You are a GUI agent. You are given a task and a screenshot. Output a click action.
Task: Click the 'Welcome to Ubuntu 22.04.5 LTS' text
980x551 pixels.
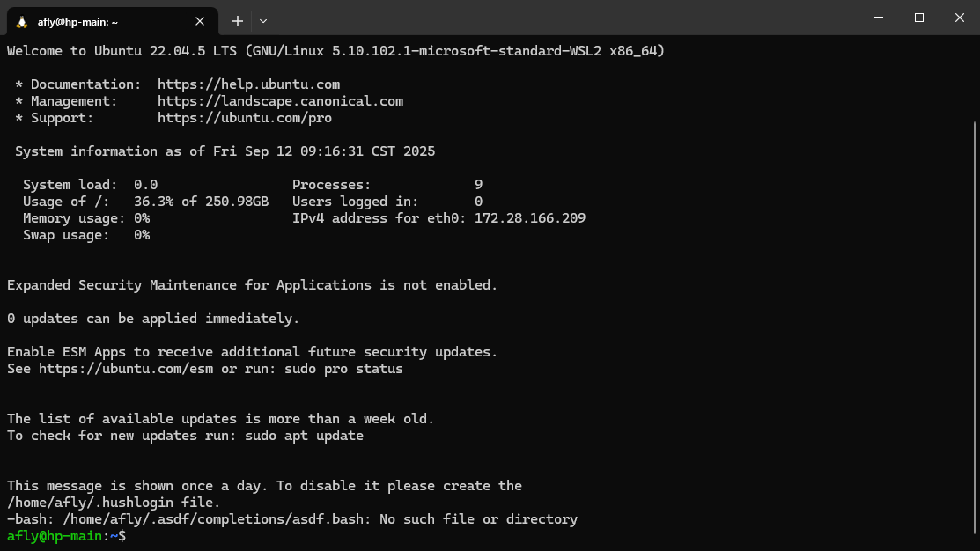(x=122, y=51)
